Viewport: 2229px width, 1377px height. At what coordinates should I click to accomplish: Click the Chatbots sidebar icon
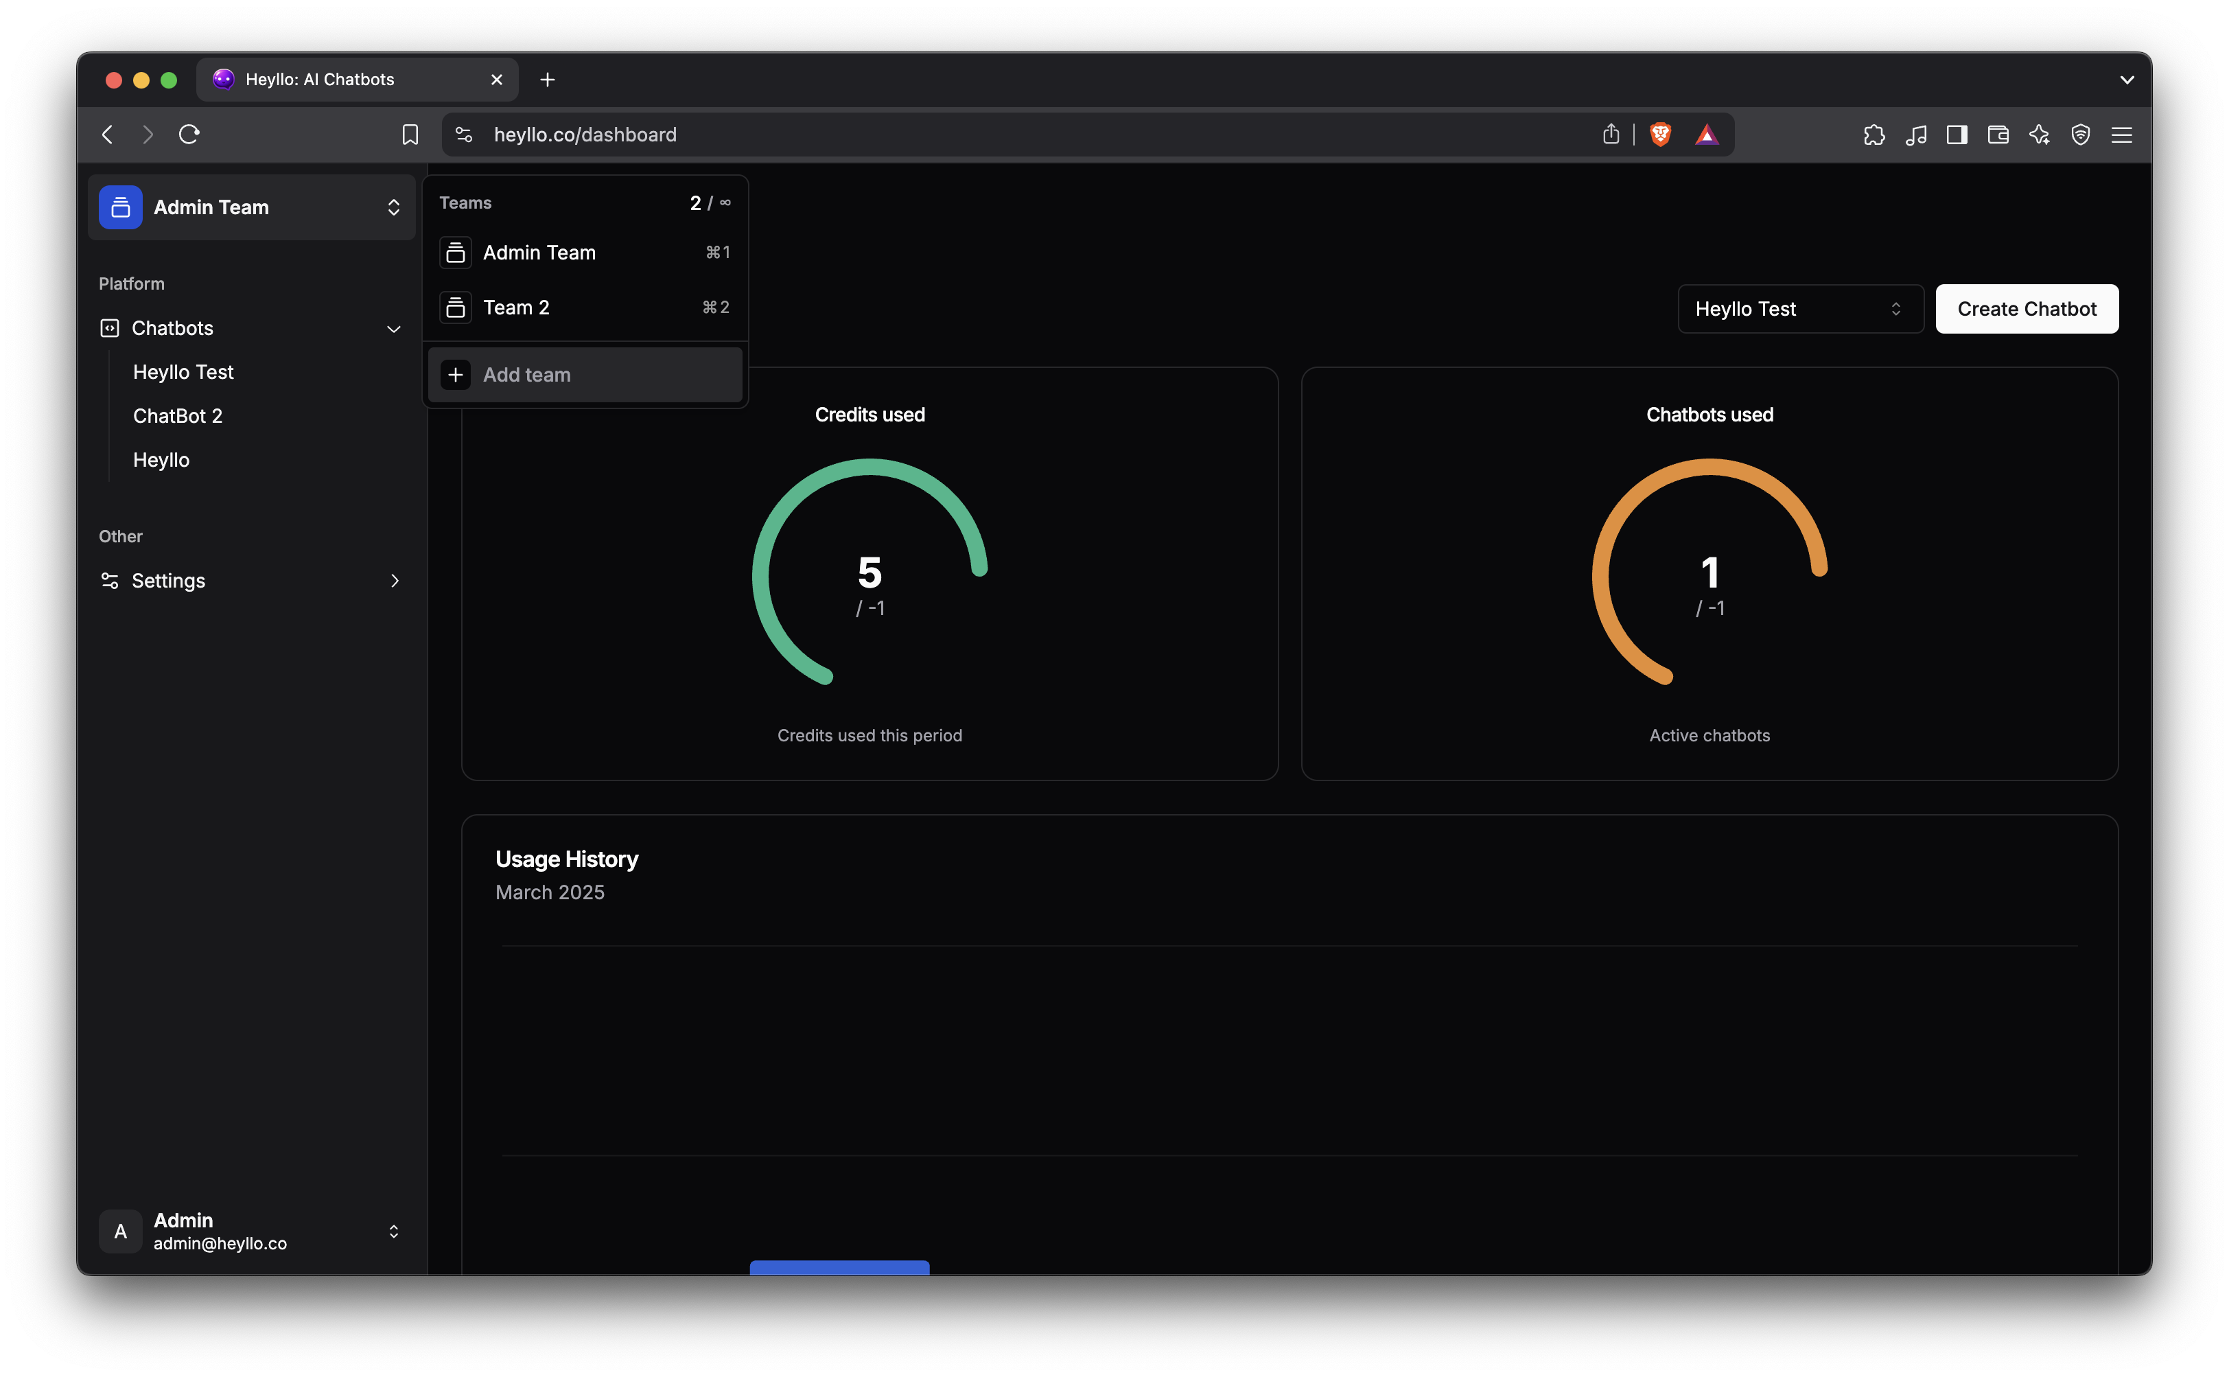pos(109,328)
